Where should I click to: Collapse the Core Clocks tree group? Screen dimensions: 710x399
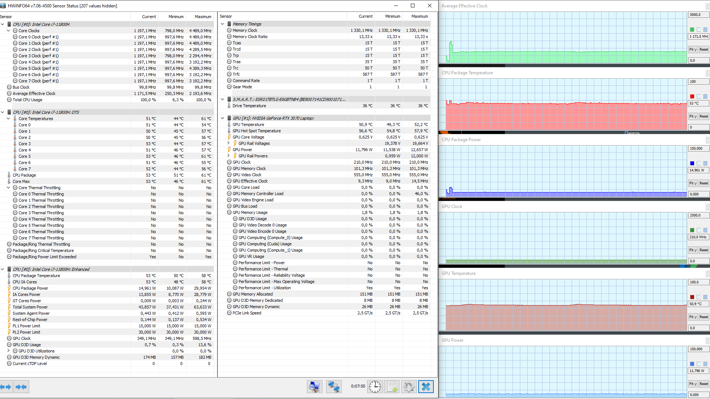(x=9, y=31)
